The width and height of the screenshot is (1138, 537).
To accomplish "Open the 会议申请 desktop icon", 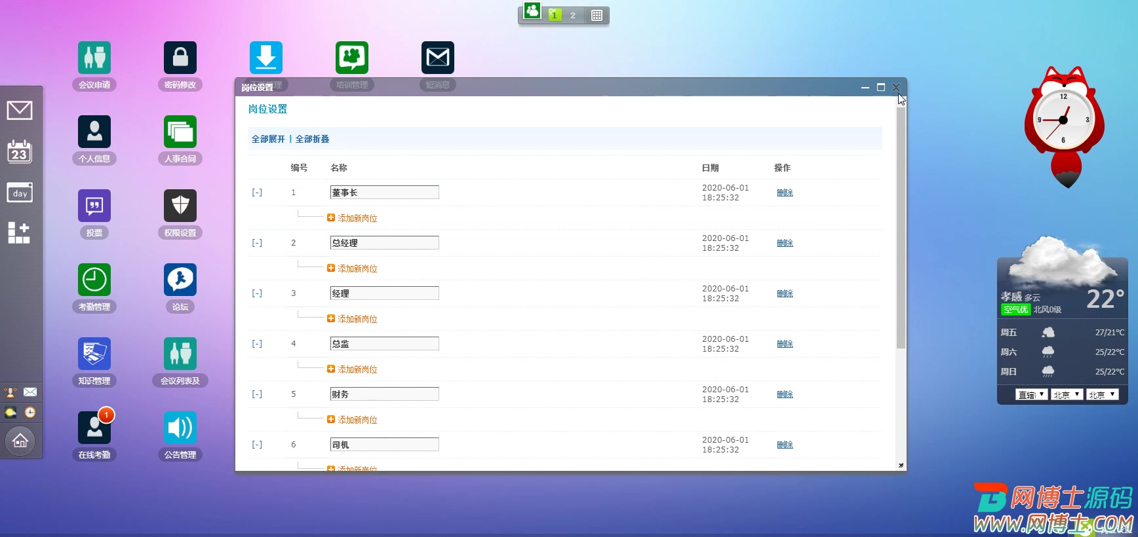I will tap(94, 58).
